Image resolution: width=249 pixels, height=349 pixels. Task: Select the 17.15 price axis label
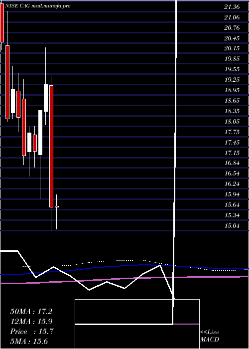point(232,153)
